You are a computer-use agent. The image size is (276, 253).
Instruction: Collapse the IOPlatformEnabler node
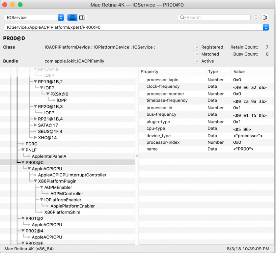click(42, 200)
